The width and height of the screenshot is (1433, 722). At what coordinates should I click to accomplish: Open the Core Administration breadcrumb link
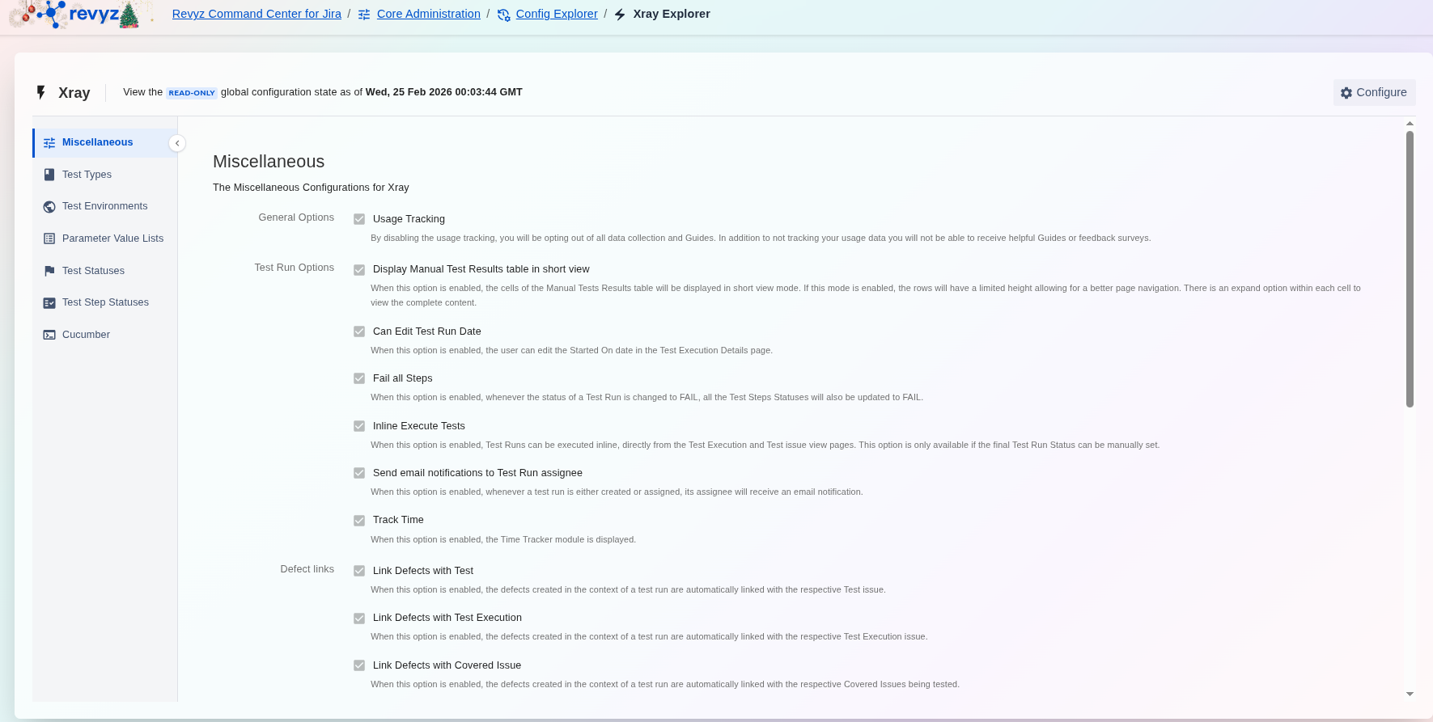pos(428,14)
